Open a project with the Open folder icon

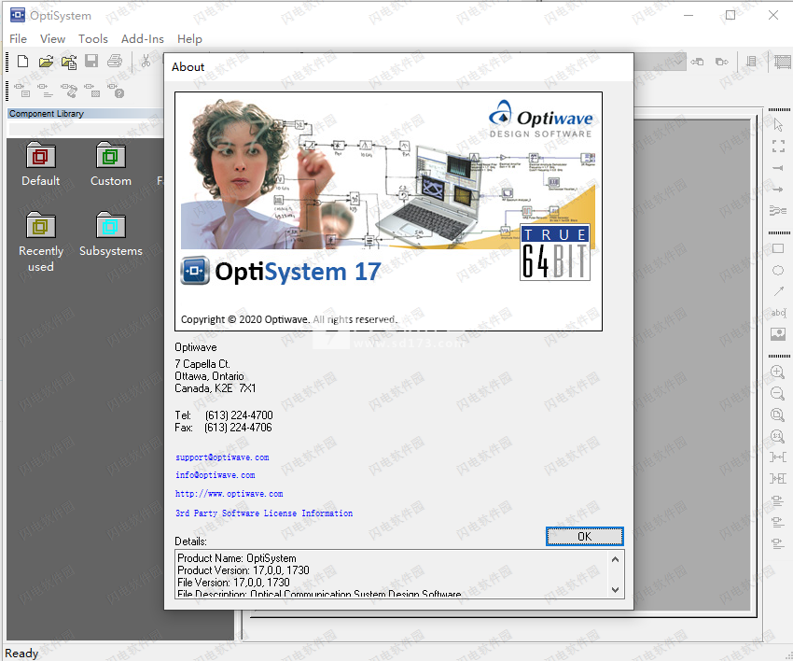(45, 61)
